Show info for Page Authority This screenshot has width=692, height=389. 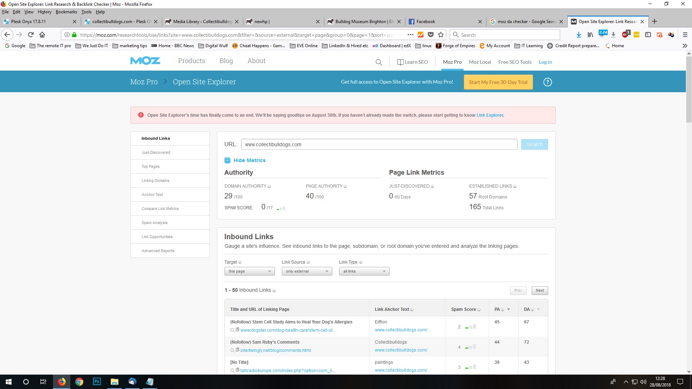(345, 187)
